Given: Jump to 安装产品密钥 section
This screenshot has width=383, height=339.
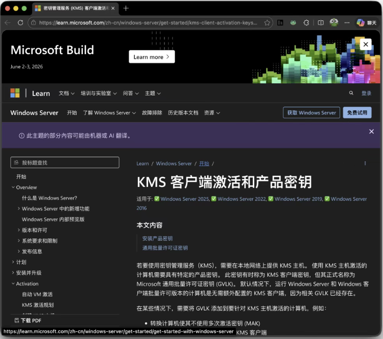Looking at the screenshot, I should 158,238.
